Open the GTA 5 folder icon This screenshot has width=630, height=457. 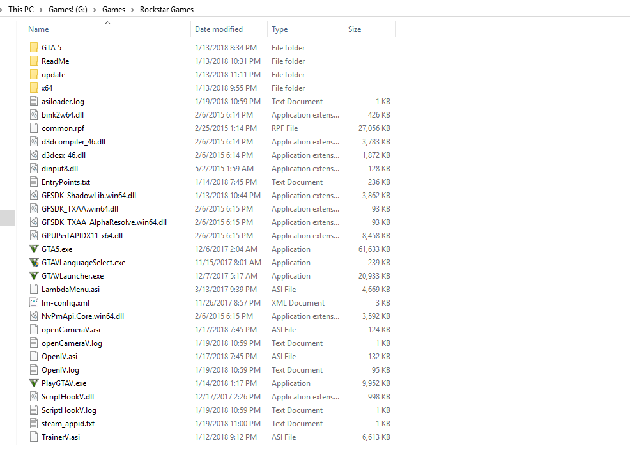click(x=34, y=48)
